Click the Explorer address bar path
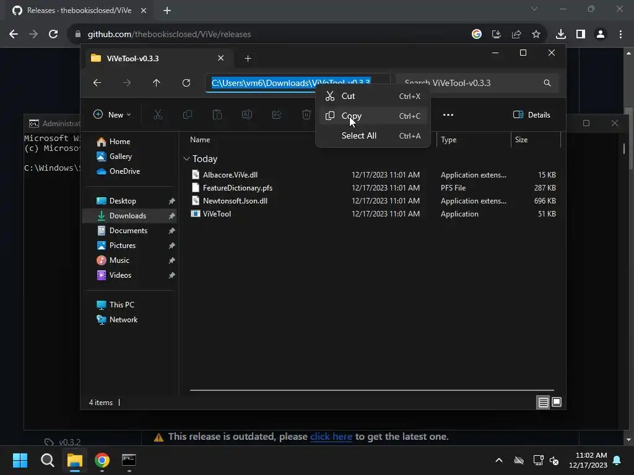 tap(291, 83)
